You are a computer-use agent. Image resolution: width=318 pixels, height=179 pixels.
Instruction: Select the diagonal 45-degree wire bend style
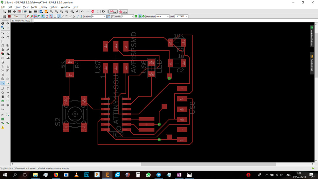click(x=59, y=16)
